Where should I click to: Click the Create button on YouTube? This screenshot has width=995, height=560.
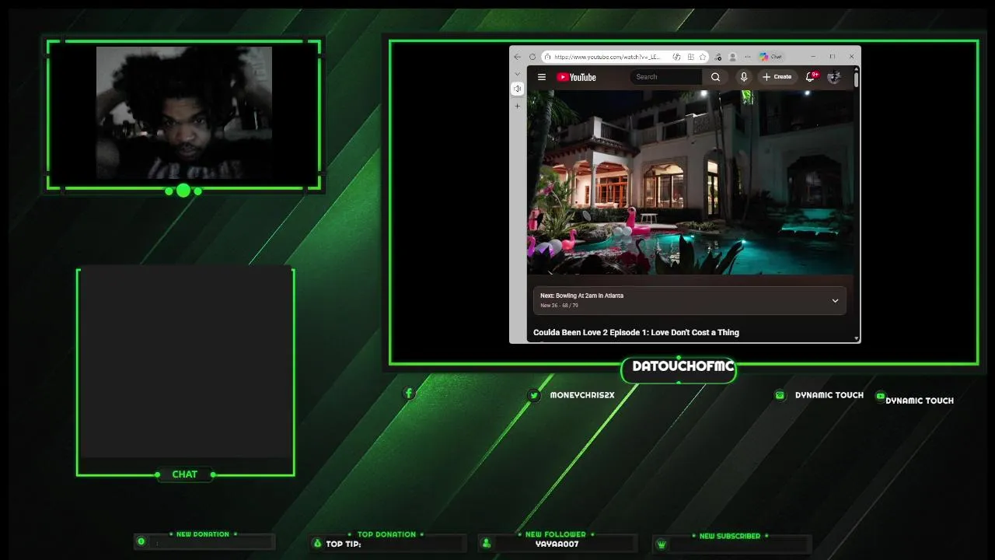coord(777,77)
